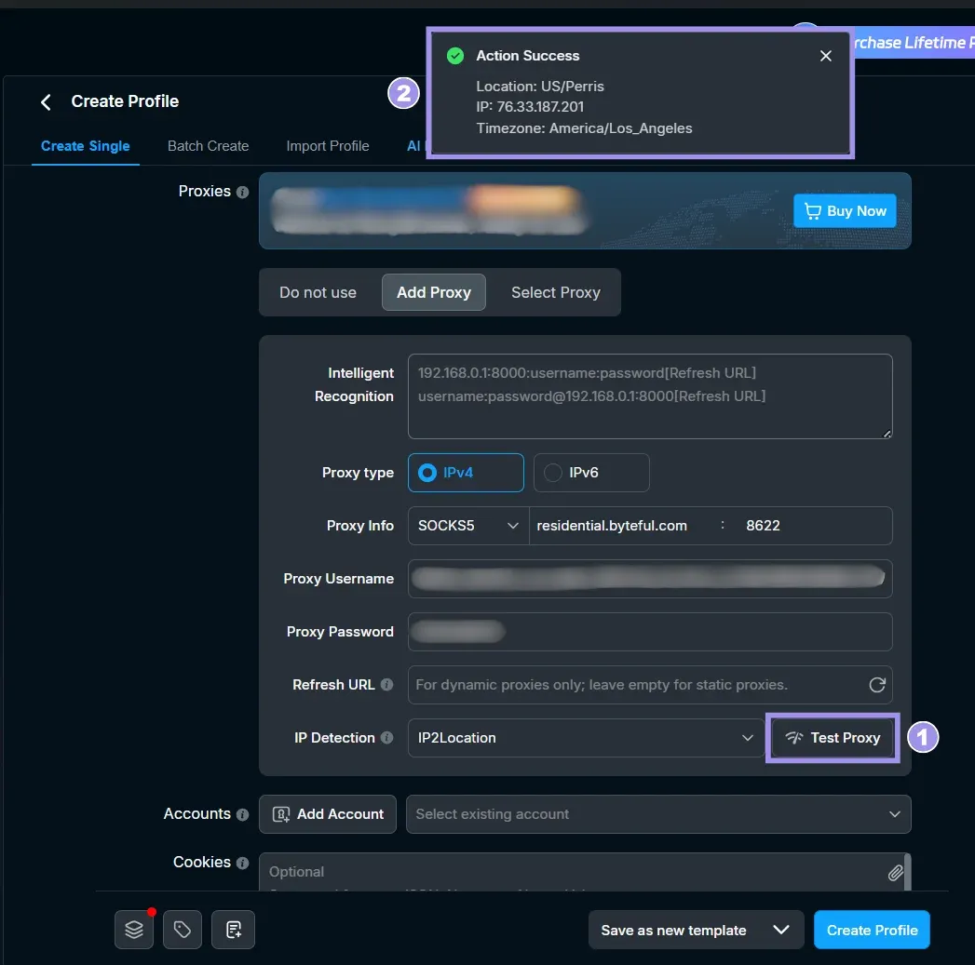Expand the Select existing account dropdown

658,814
